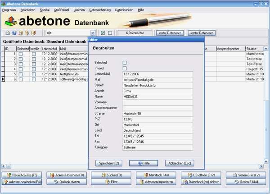Open the Datenbanken menu
Viewport: 270px width, 194px height.
pyautogui.click(x=124, y=10)
